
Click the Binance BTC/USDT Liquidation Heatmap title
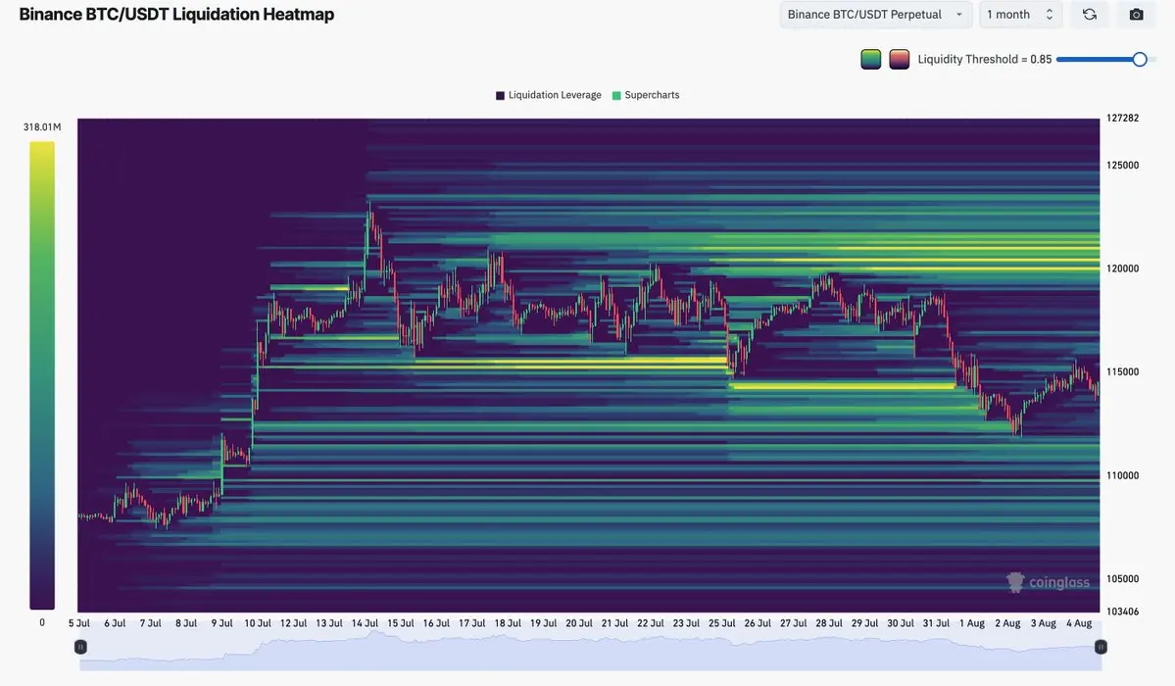(176, 15)
